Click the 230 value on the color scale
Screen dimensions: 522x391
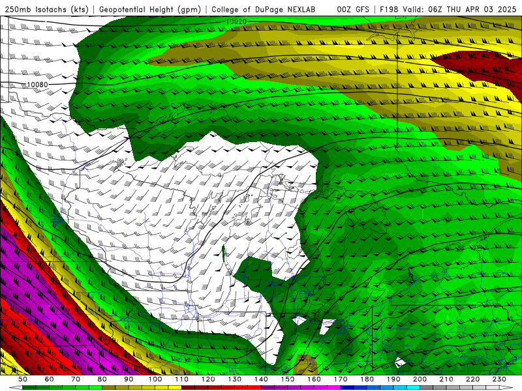tap(499, 379)
